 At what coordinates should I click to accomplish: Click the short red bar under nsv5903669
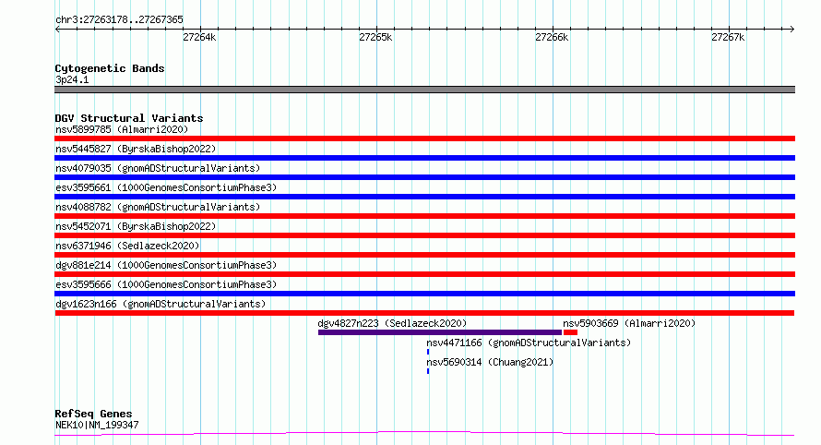pos(570,332)
